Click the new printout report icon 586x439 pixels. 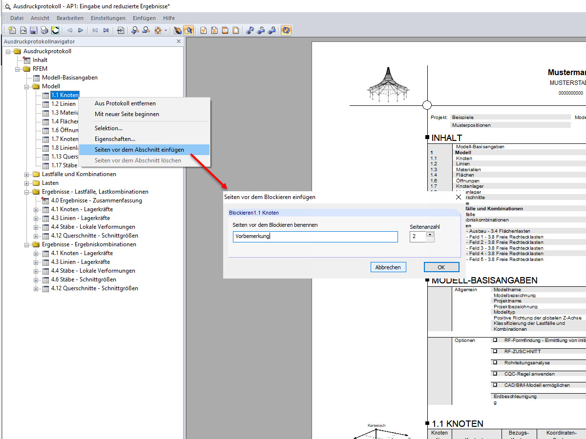tap(13, 30)
